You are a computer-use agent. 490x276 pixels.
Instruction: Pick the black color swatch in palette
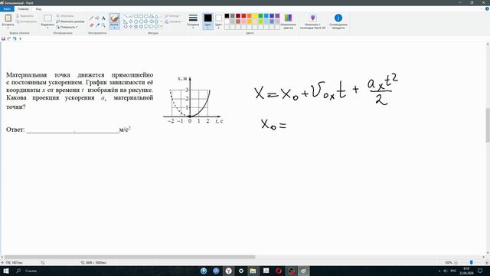tap(227, 15)
